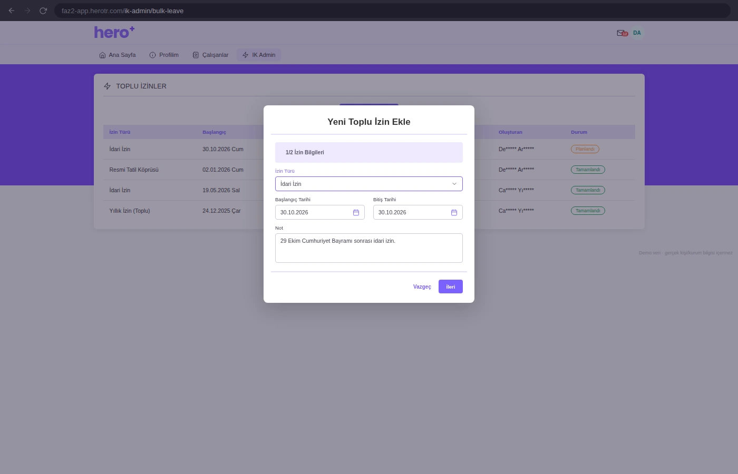The height and width of the screenshot is (474, 738).
Task: Click the Başlangıç column header
Action: pos(214,132)
